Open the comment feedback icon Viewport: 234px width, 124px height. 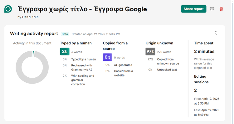pyautogui.click(x=212, y=9)
